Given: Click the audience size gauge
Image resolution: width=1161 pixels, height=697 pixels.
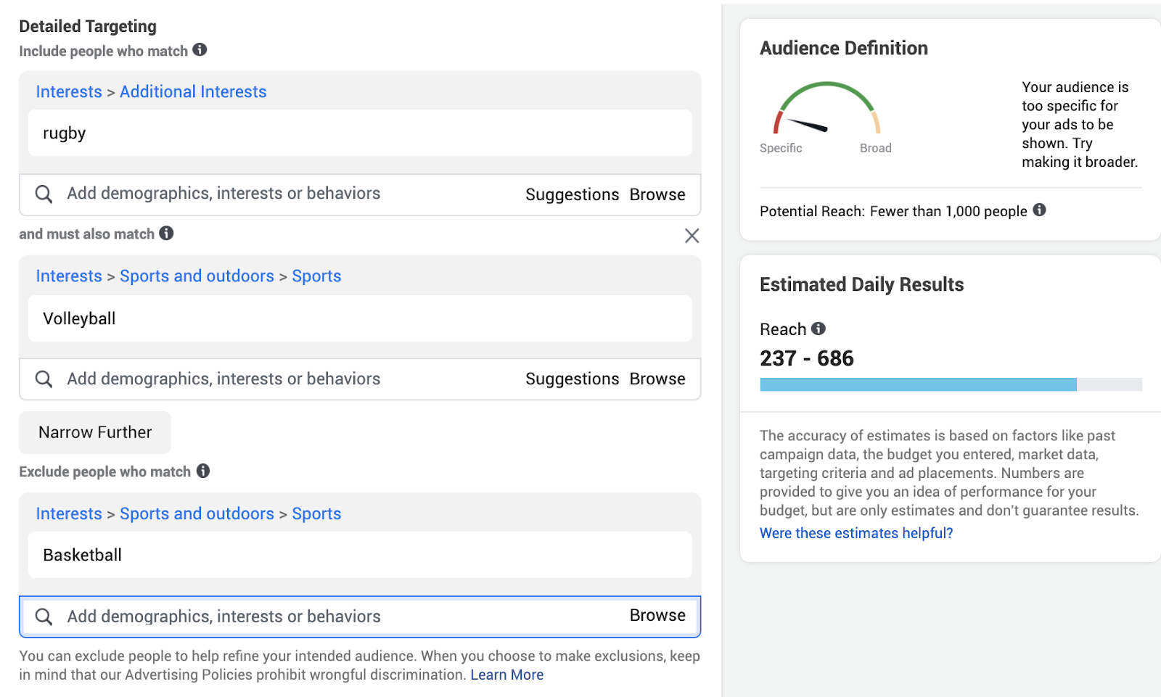Looking at the screenshot, I should (826, 109).
